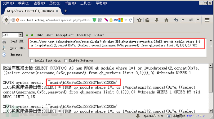Viewport: 214px width, 119px height.
Task: Click the colorful Windows-style squares icon
Action: [x=121, y=20]
